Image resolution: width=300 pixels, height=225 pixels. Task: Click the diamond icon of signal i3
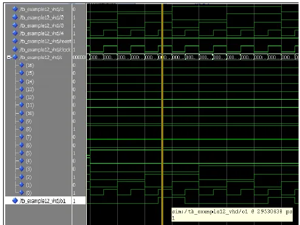(x=15, y=25)
